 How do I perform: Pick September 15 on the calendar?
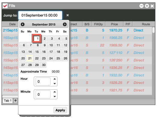tap(36, 52)
